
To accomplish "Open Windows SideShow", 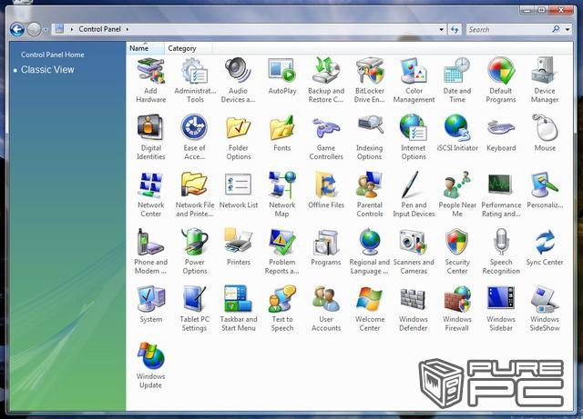I will click(545, 309).
